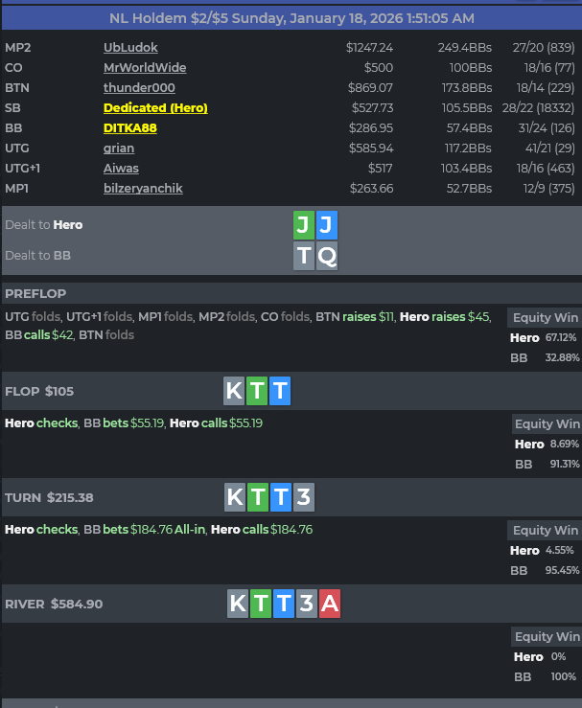Select the 3 card in the TURN row
The image size is (582, 708).
coord(303,497)
